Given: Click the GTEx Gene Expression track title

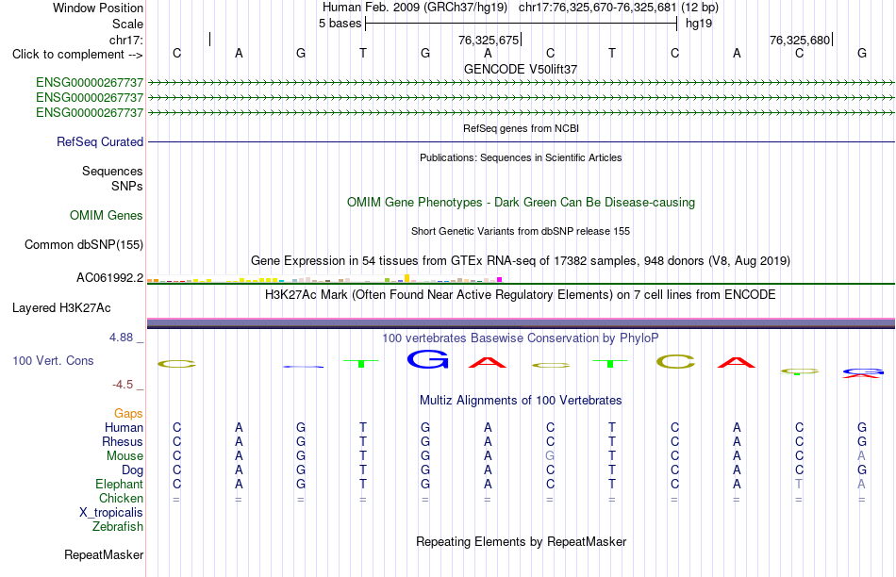Looking at the screenshot, I should 521,261.
